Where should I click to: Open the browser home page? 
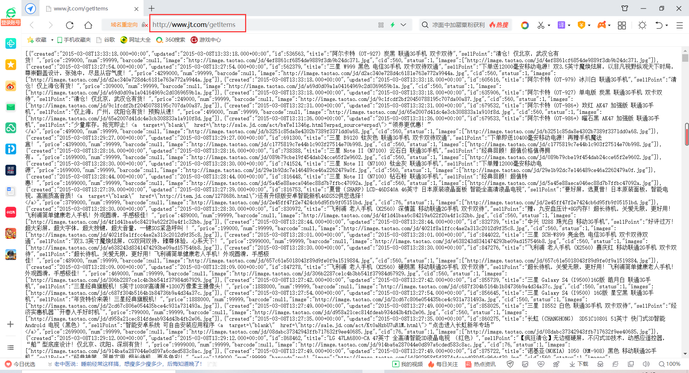point(88,25)
